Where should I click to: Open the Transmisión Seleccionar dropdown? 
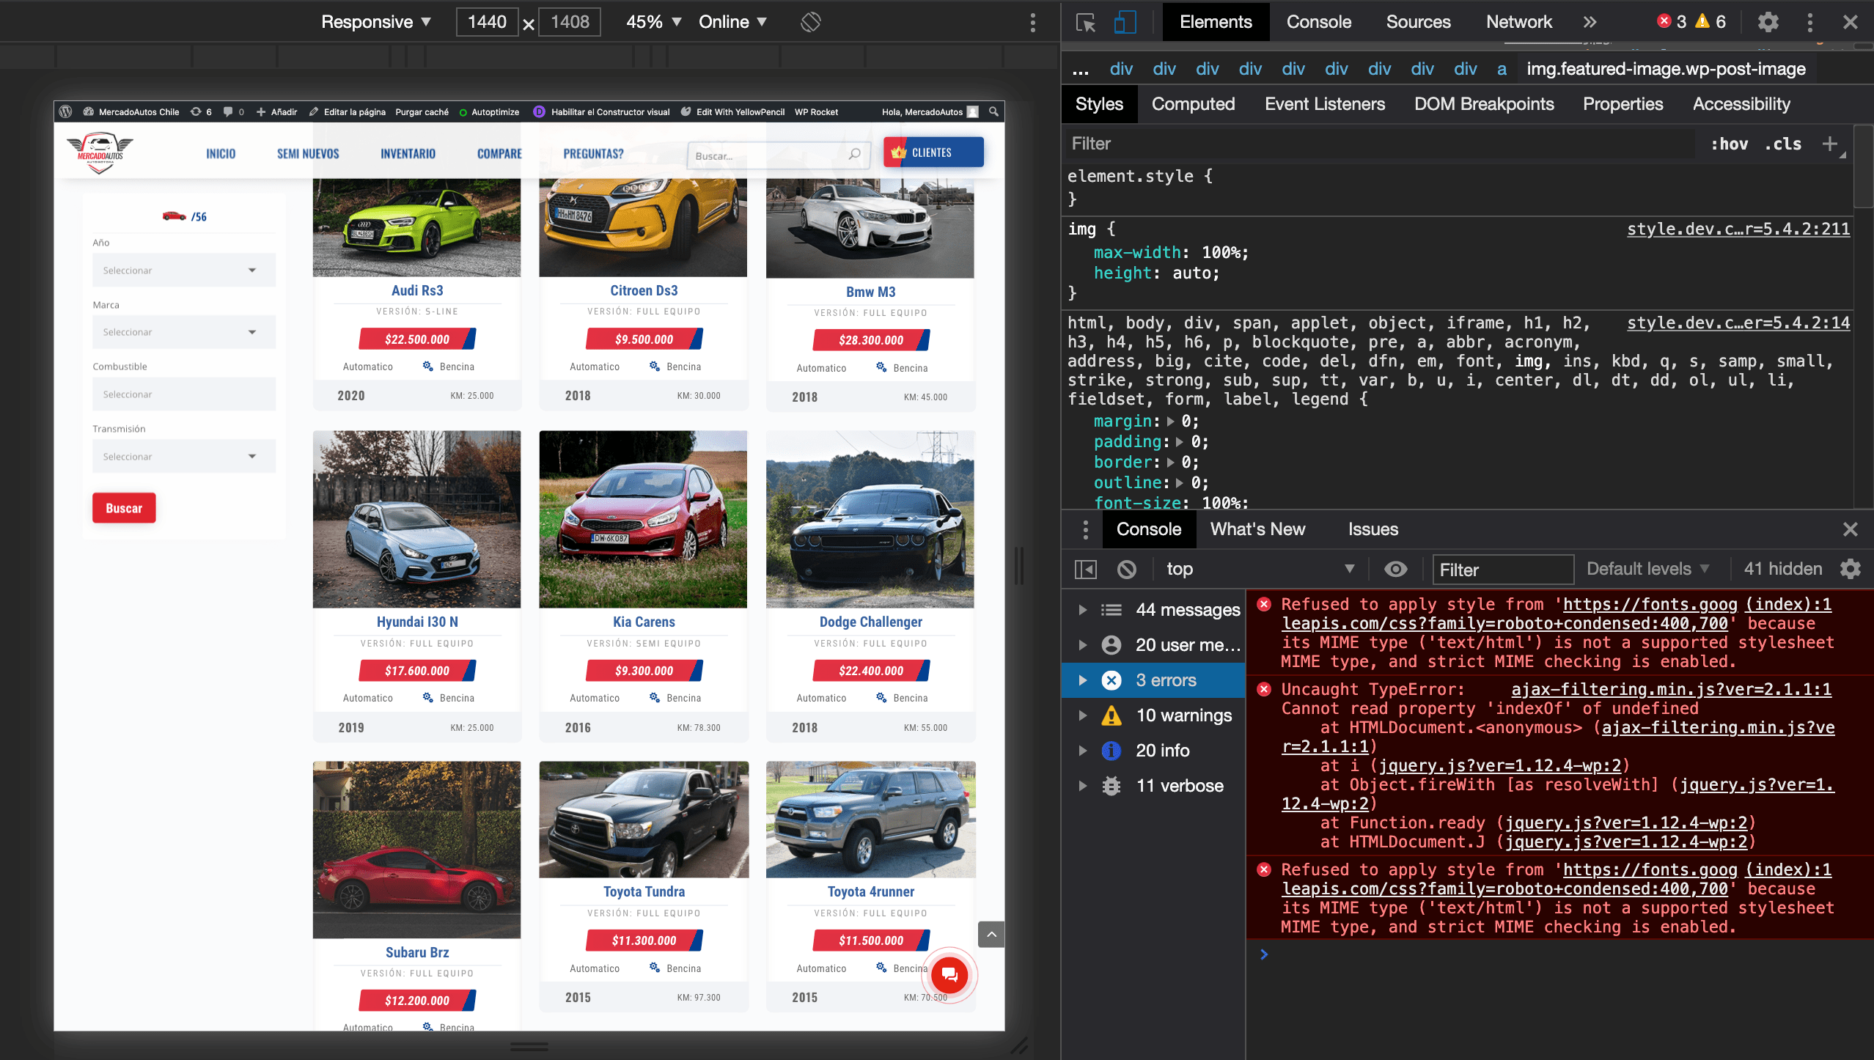point(184,457)
